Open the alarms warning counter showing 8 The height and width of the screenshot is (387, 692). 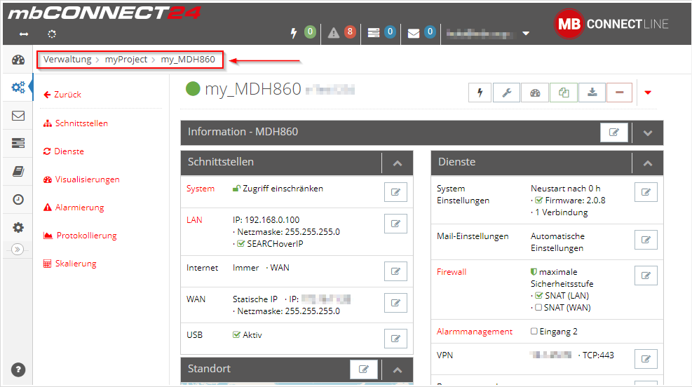click(x=342, y=32)
